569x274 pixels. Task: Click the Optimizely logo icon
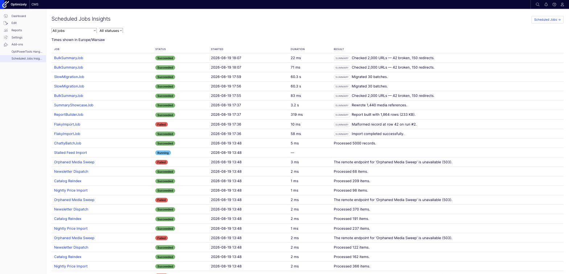tap(5, 4)
